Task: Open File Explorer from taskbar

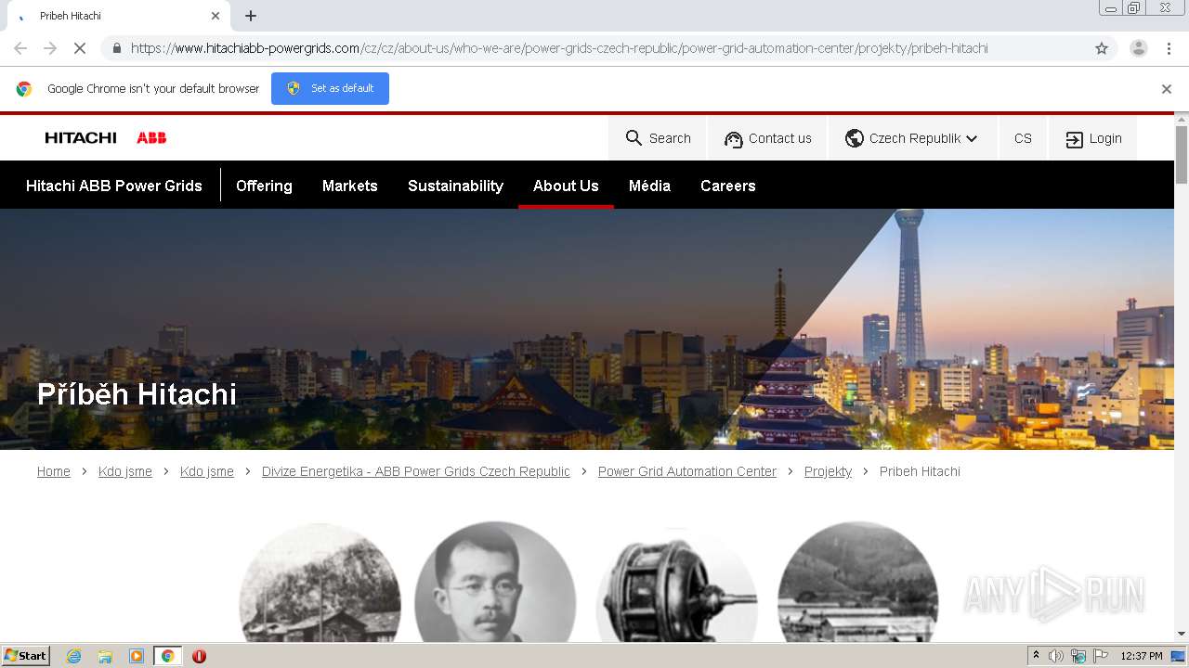Action: click(x=105, y=656)
